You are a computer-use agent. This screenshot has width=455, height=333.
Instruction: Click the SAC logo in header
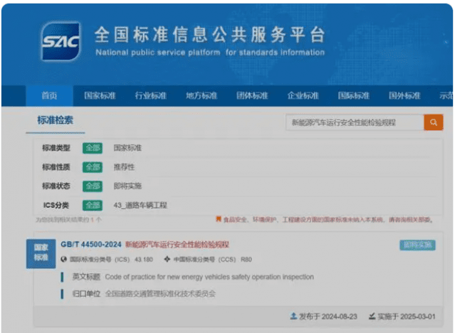61,41
